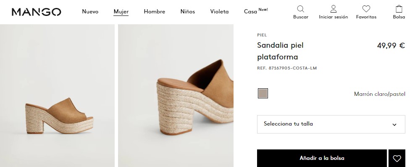Screen dimensions: 415x167
Task: Open the search magnifier icon
Action: 300,9
